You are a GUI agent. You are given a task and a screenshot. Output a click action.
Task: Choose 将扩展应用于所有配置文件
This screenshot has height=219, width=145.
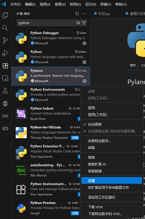click(x=112, y=188)
